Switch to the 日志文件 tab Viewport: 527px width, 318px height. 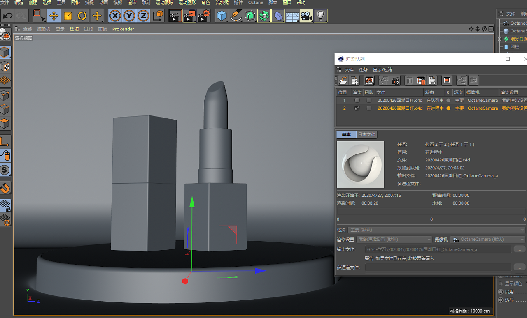coord(366,135)
